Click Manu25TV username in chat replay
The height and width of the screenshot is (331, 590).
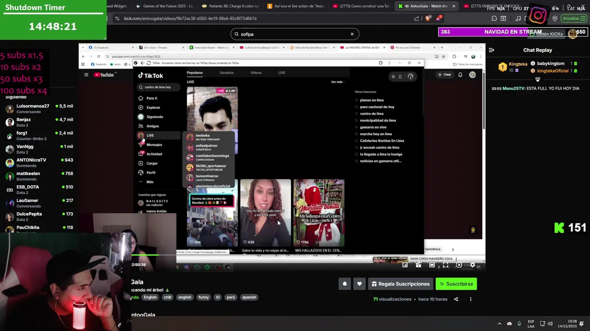(514, 88)
